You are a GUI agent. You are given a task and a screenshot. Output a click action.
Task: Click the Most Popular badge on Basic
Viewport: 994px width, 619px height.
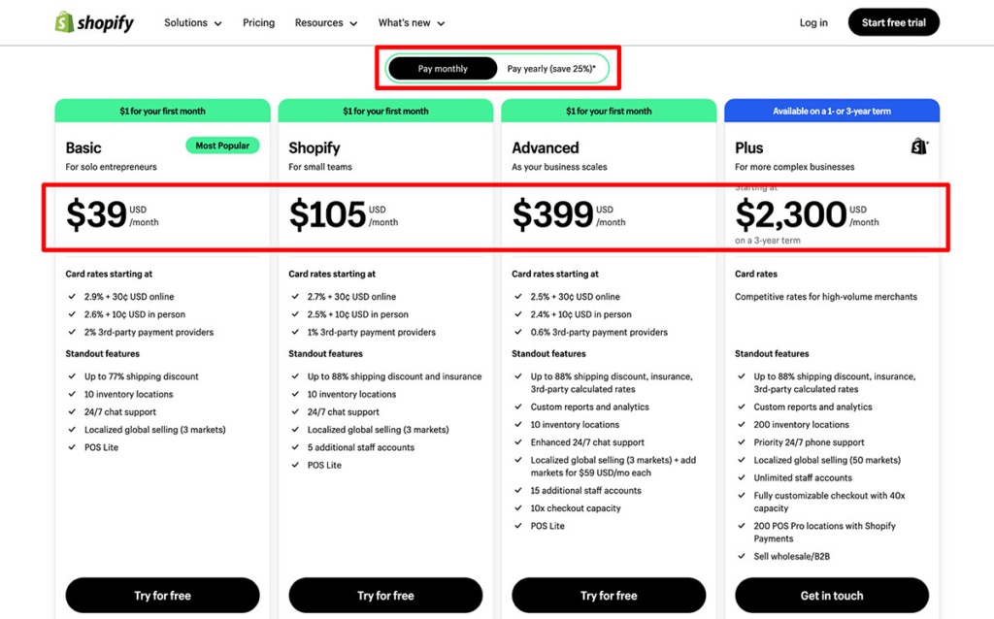[x=222, y=145]
